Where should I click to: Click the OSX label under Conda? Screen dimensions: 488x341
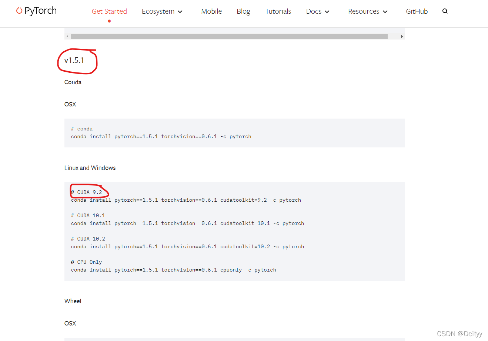[70, 104]
